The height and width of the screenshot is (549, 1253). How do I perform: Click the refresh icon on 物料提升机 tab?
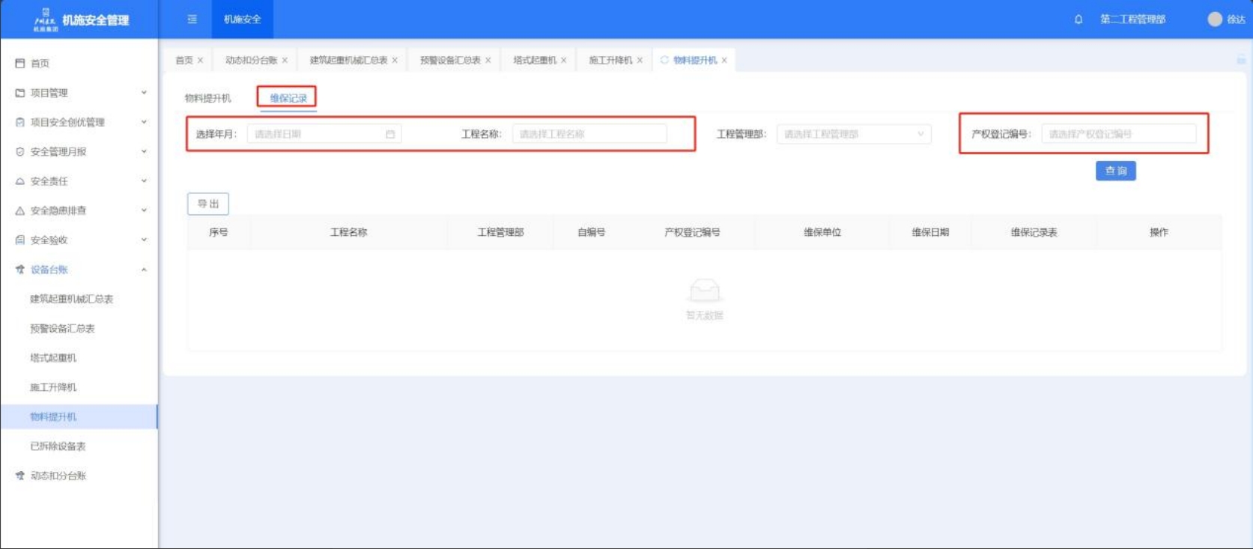pyautogui.click(x=664, y=60)
